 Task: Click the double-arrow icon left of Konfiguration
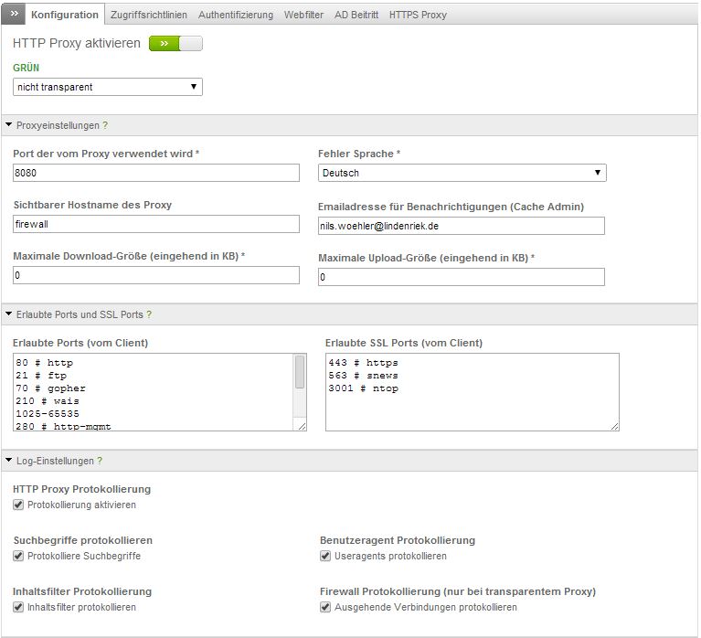pos(15,15)
